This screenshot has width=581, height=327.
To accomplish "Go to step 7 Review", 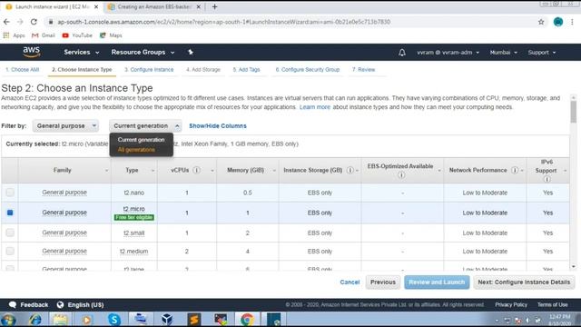I will (363, 70).
